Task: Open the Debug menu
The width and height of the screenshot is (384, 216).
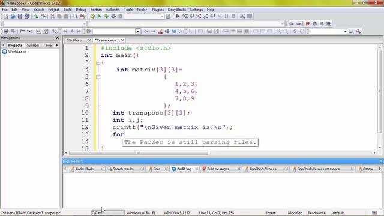Action: [x=81, y=10]
